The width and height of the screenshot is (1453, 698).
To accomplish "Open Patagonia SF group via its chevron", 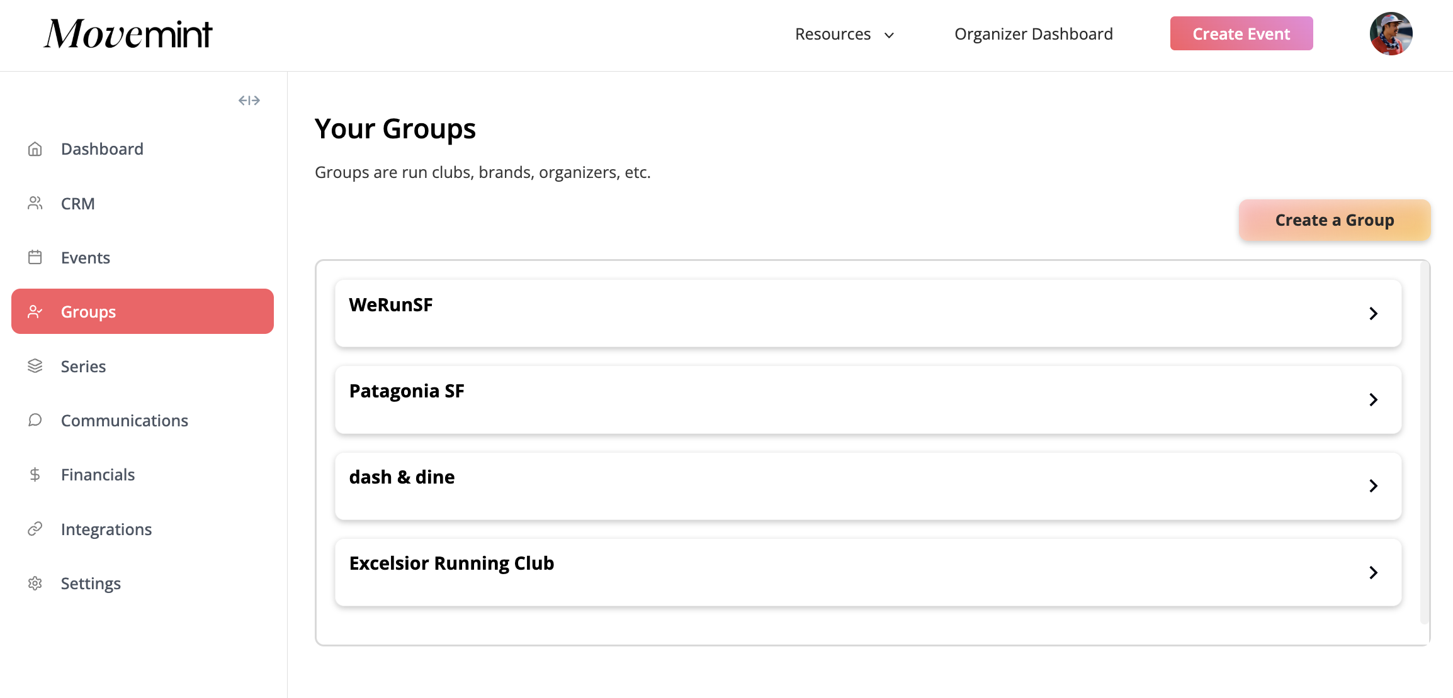I will pos(1373,399).
